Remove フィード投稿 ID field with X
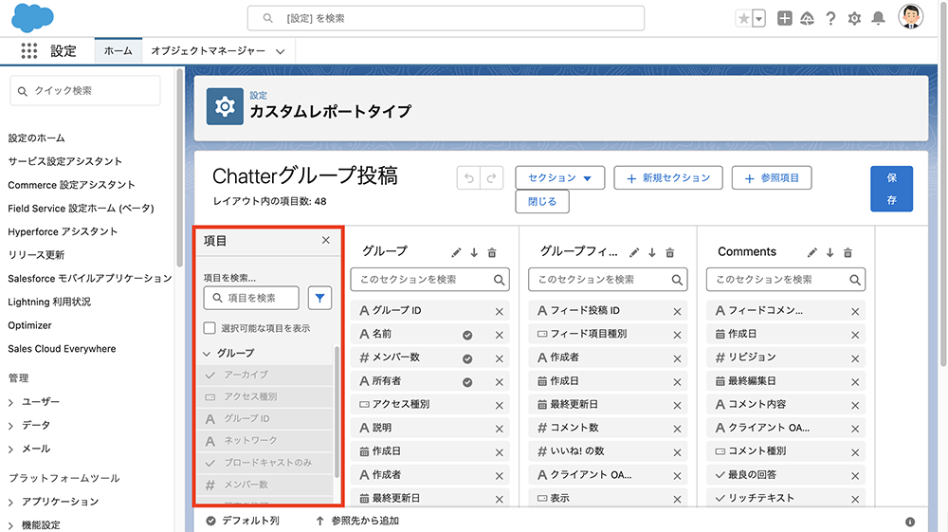This screenshot has width=948, height=532. click(x=677, y=311)
